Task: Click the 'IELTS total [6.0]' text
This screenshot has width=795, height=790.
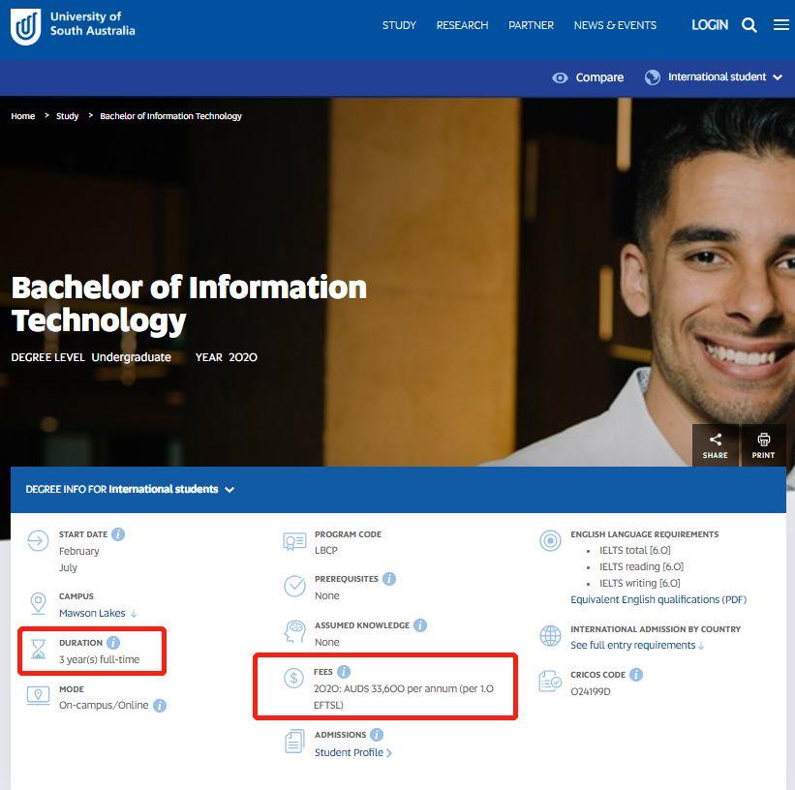Action: 635,550
